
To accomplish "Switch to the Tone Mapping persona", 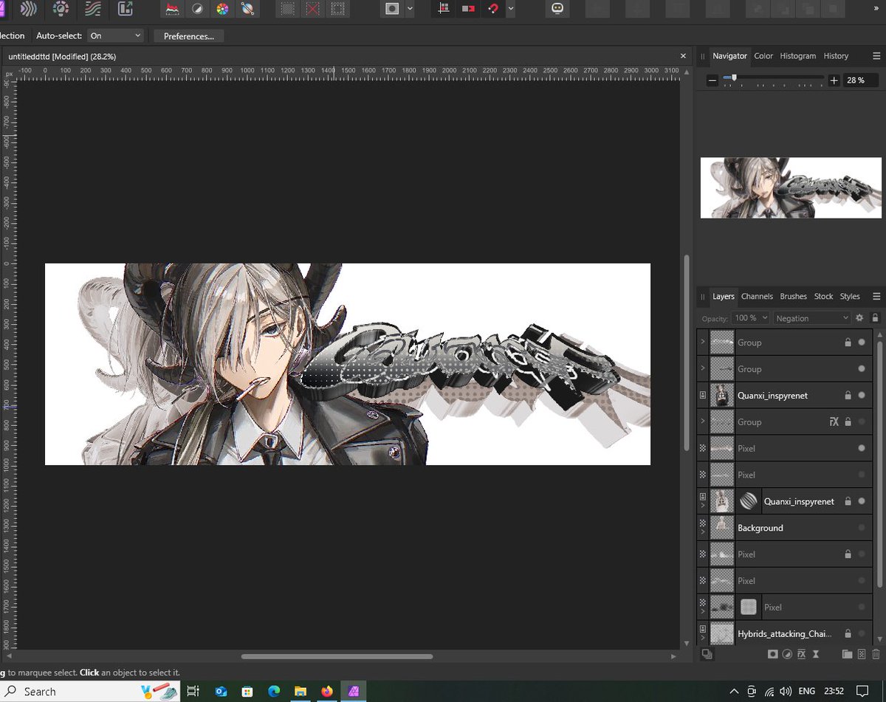I will [x=93, y=9].
